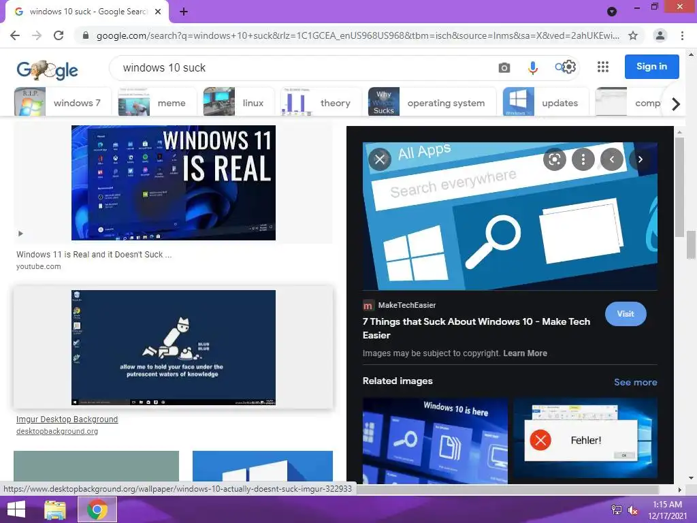The height and width of the screenshot is (523, 697).
Task: Click 'See more' related images
Action: 635,382
